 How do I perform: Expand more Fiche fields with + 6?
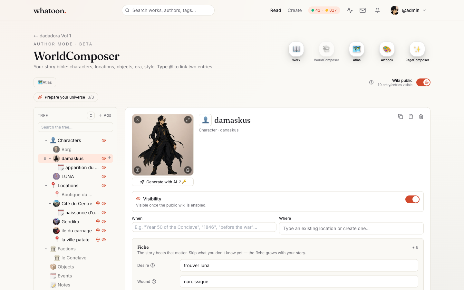coord(415,247)
